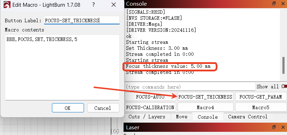
Task: Click the '[DRIVER:Mega]' console line
Action: tap(144, 24)
